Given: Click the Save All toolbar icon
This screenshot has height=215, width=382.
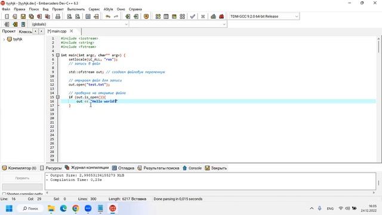Looking at the screenshot, I should coord(31,16).
